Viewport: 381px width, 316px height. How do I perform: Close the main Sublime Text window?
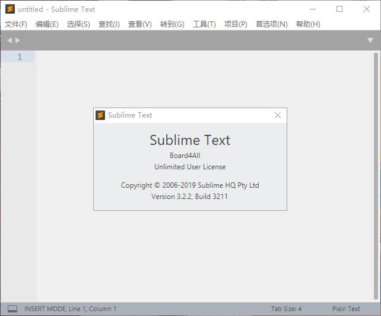tap(367, 10)
